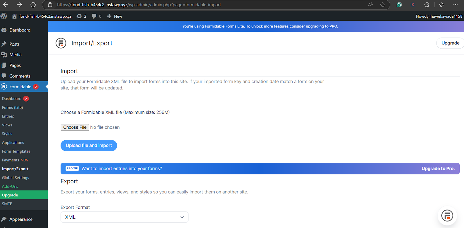The width and height of the screenshot is (464, 228).
Task: Open the SMTP submenu item
Action: click(x=7, y=204)
